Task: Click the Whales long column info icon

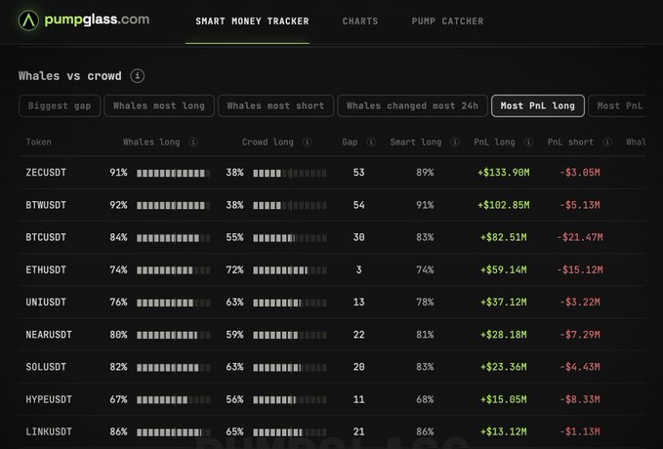Action: click(x=193, y=143)
